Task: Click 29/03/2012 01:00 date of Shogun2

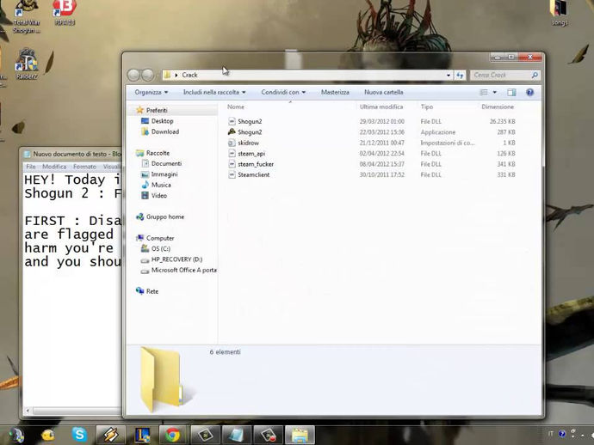Action: 382,121
